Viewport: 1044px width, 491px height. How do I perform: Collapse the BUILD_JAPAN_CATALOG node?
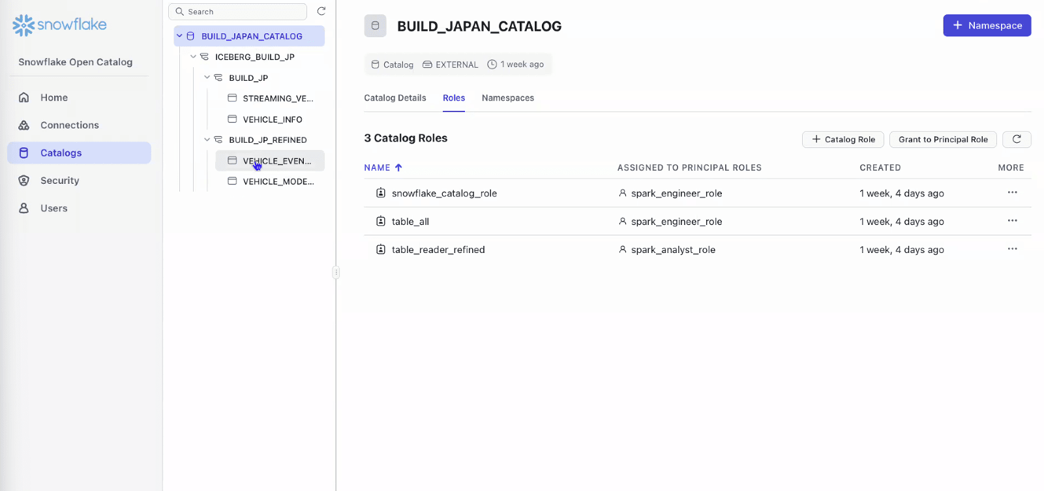tap(179, 36)
